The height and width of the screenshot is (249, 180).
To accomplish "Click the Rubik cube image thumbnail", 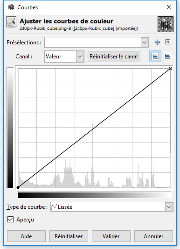I will click(x=166, y=24).
